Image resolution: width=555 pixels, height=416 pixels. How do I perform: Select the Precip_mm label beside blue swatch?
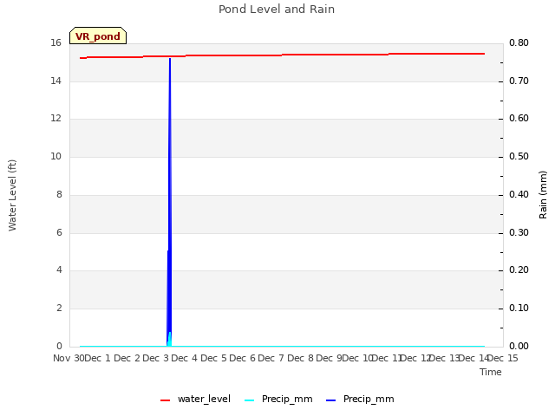tap(369, 399)
